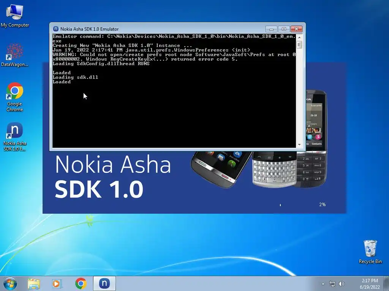Open the volume speaker tray icon
The width and height of the screenshot is (389, 291).
342,284
